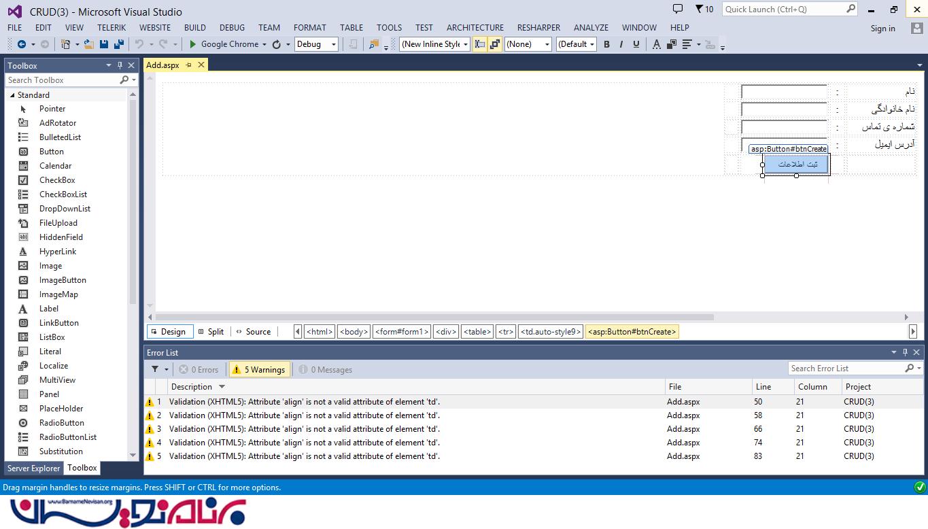This screenshot has width=928, height=529.
Task: Switch to the Source view tab
Action: (253, 332)
